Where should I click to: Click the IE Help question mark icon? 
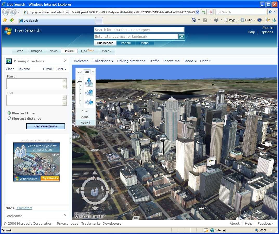259,20
